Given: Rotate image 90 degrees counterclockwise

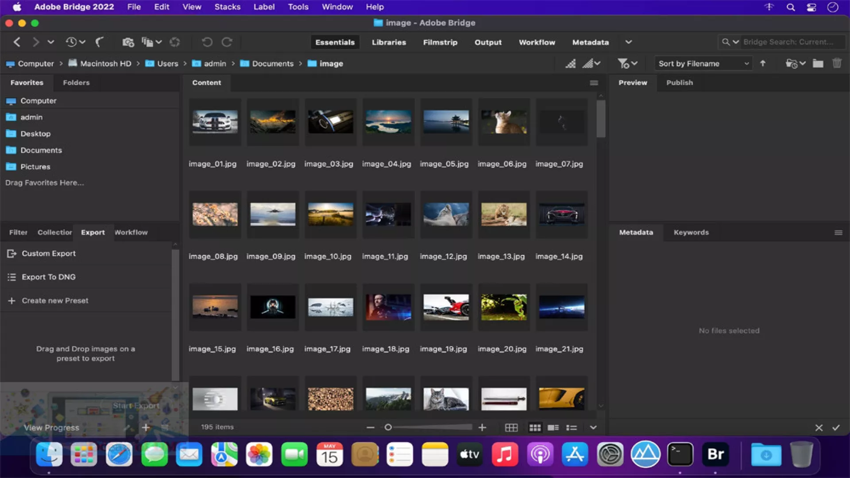Looking at the screenshot, I should [x=207, y=42].
